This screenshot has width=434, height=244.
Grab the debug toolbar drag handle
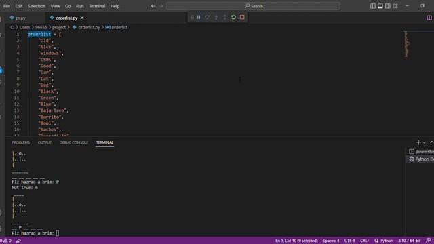(193, 17)
